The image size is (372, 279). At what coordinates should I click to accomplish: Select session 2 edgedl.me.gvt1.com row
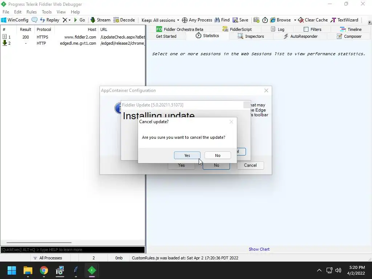pyautogui.click(x=73, y=43)
